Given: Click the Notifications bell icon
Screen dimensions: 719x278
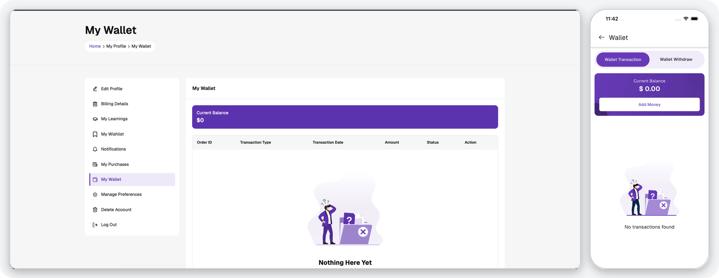Looking at the screenshot, I should click(x=95, y=149).
